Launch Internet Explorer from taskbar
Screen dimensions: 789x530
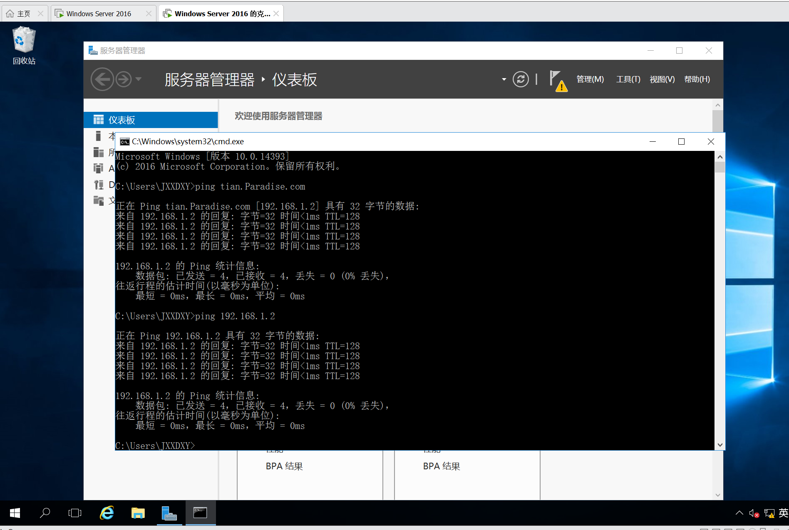tap(107, 513)
